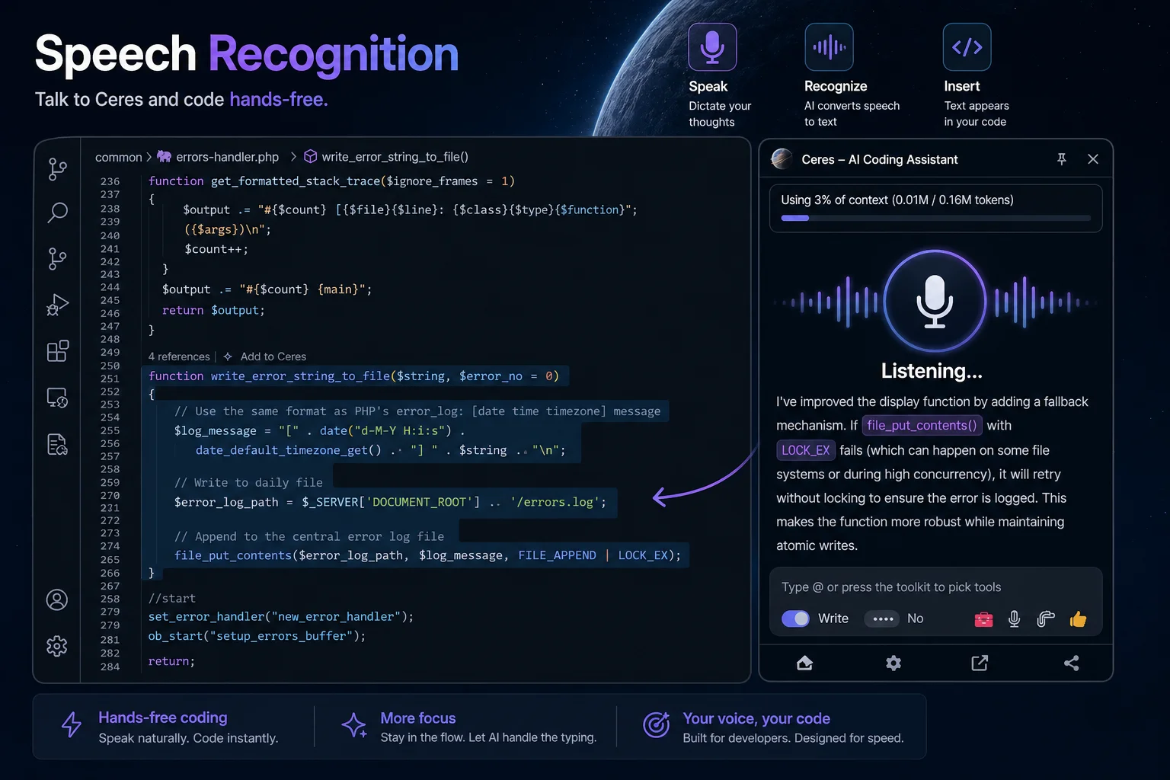Open Run and Debug from the sidebar
The width and height of the screenshot is (1170, 780).
point(57,305)
